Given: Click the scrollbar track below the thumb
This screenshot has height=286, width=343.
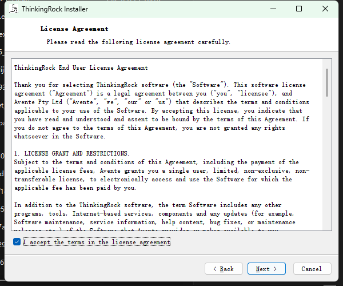Looking at the screenshot, I should (x=327, y=163).
